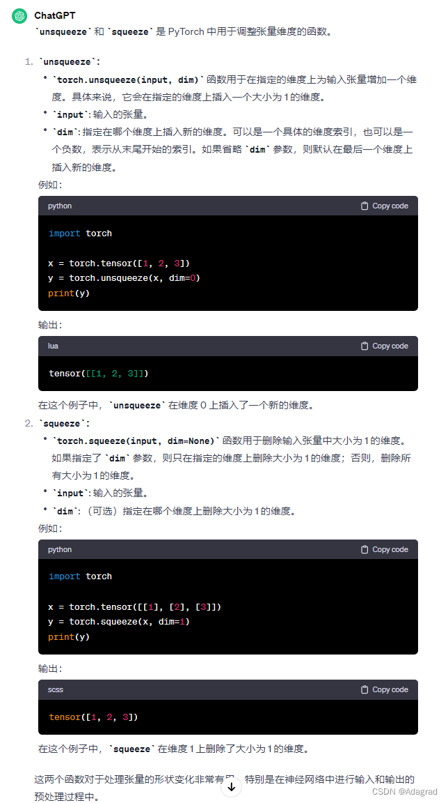Click the clipboard icon on the first python code block
The image size is (448, 803).
[x=364, y=206]
